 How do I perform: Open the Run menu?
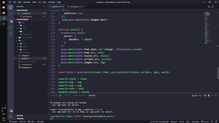tap(44, 2)
